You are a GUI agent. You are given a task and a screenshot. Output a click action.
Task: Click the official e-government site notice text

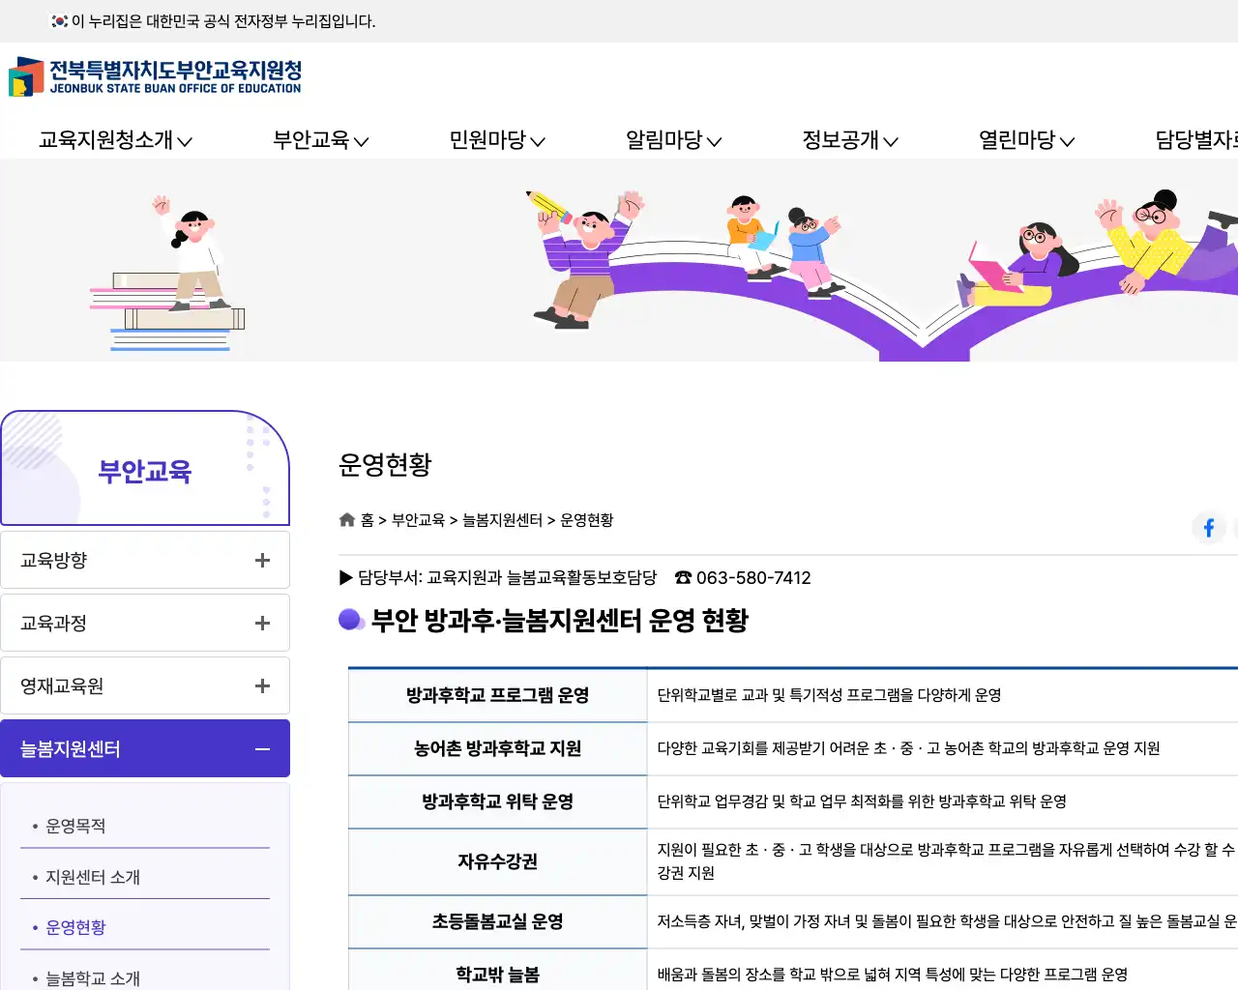click(223, 21)
